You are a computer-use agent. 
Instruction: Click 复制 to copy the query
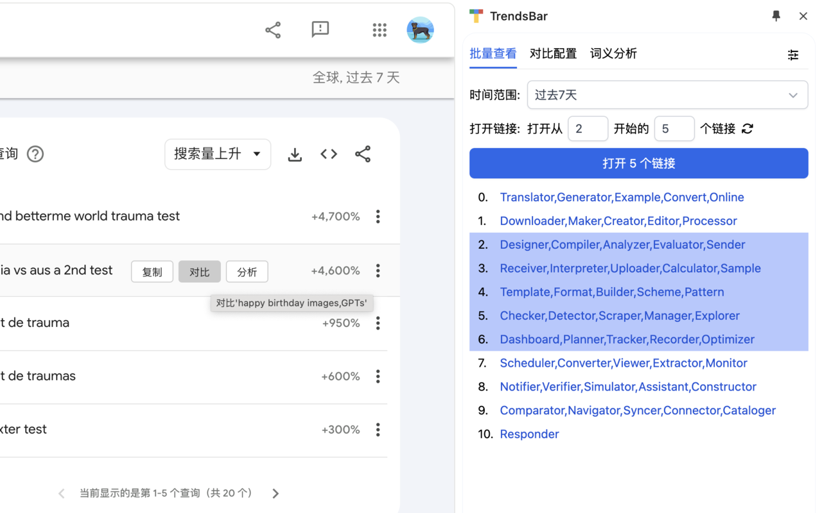[x=152, y=271]
